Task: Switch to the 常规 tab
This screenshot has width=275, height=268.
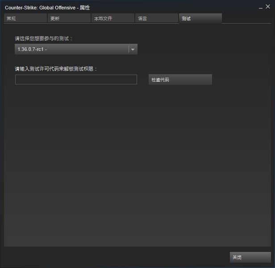Action: point(25,18)
